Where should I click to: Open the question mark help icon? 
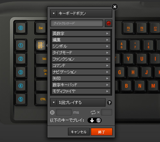(109, 103)
